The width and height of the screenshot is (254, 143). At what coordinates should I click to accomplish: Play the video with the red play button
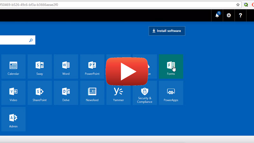coord(127,71)
